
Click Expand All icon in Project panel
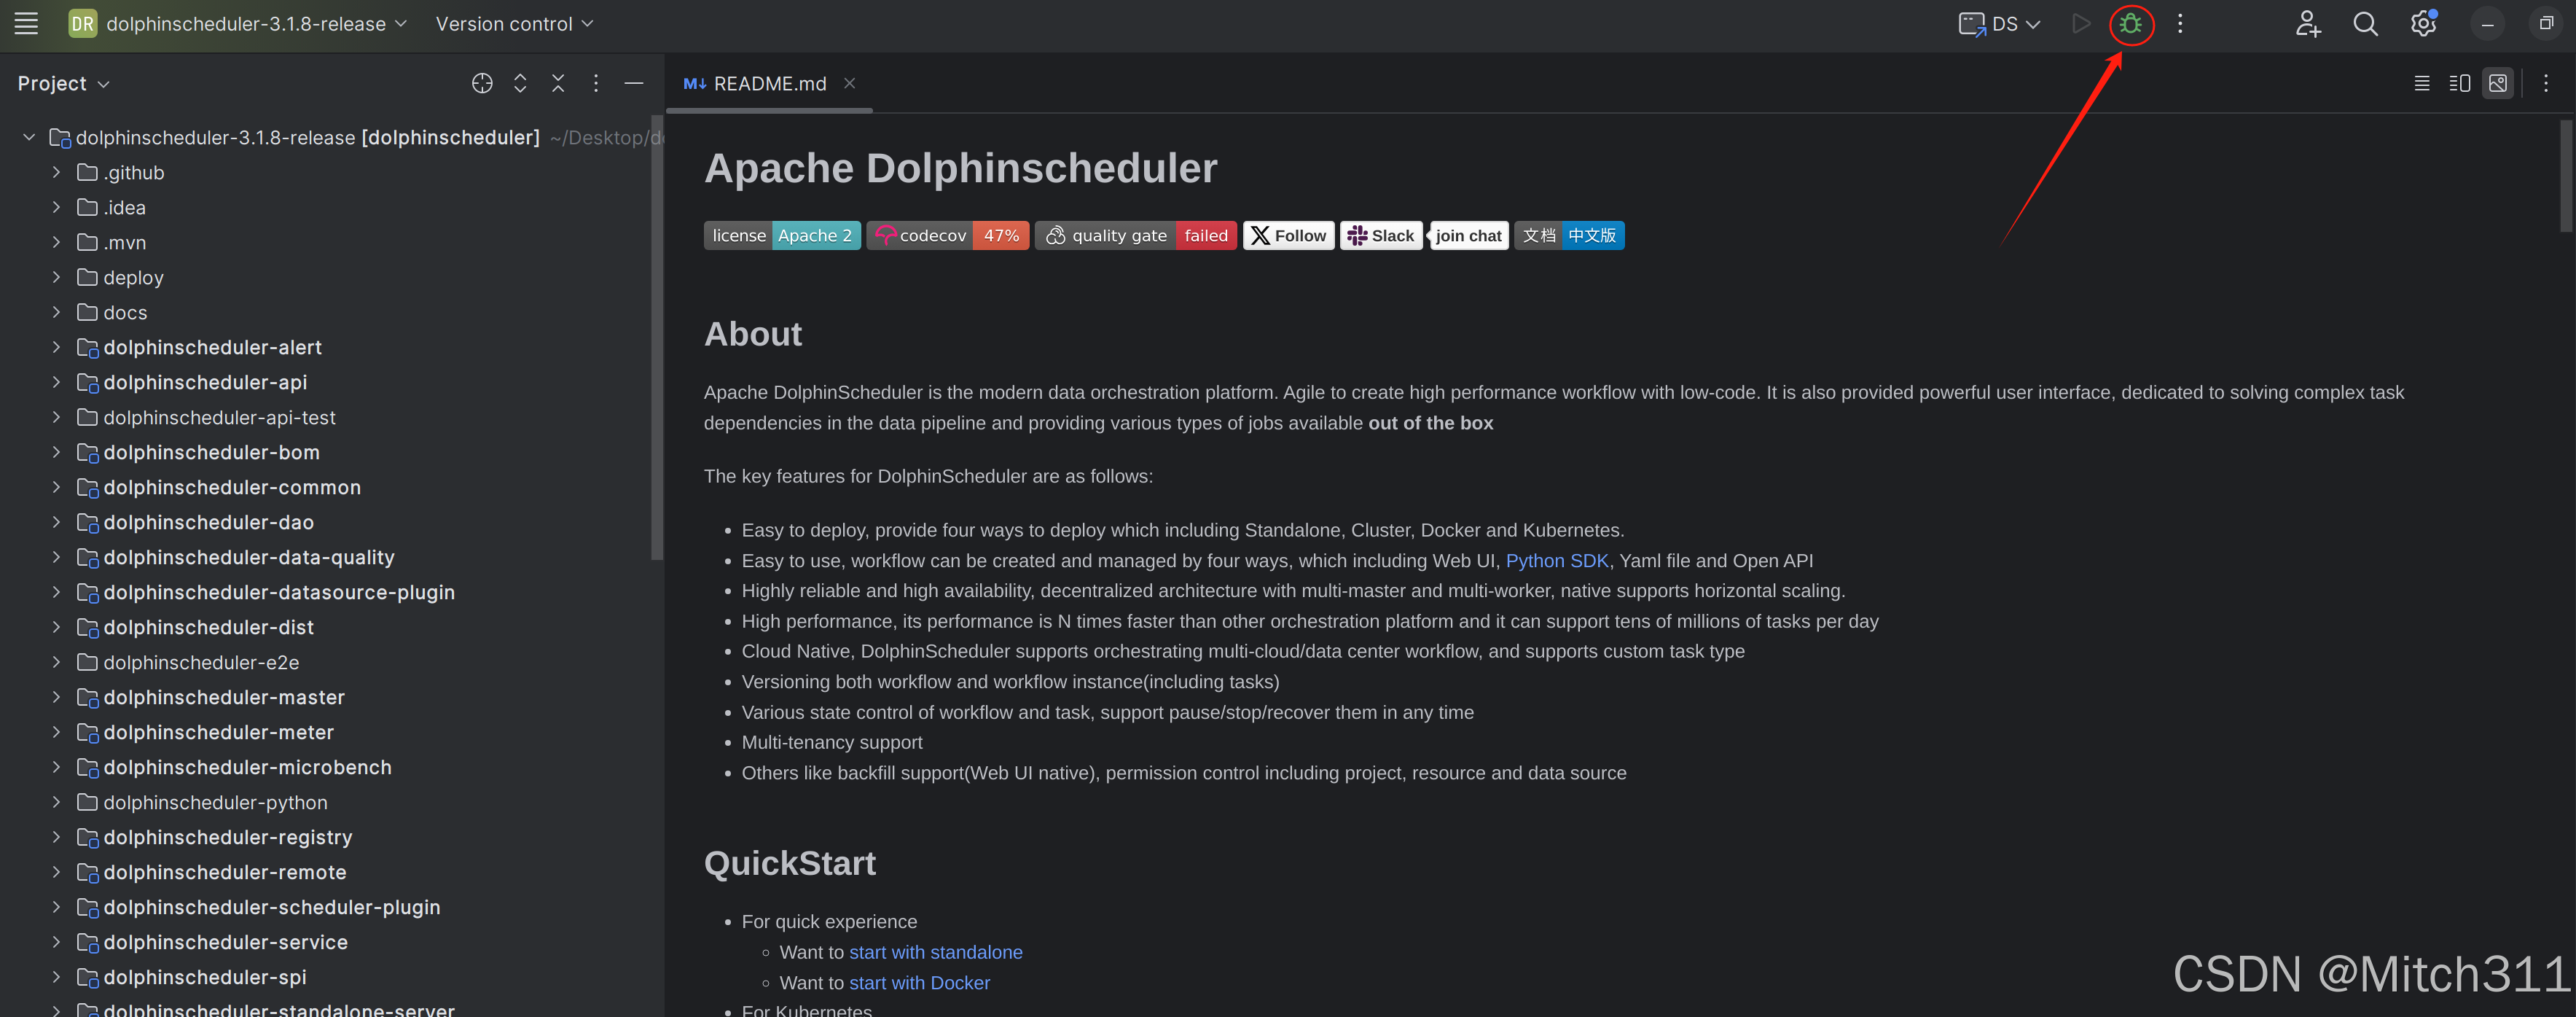(520, 84)
